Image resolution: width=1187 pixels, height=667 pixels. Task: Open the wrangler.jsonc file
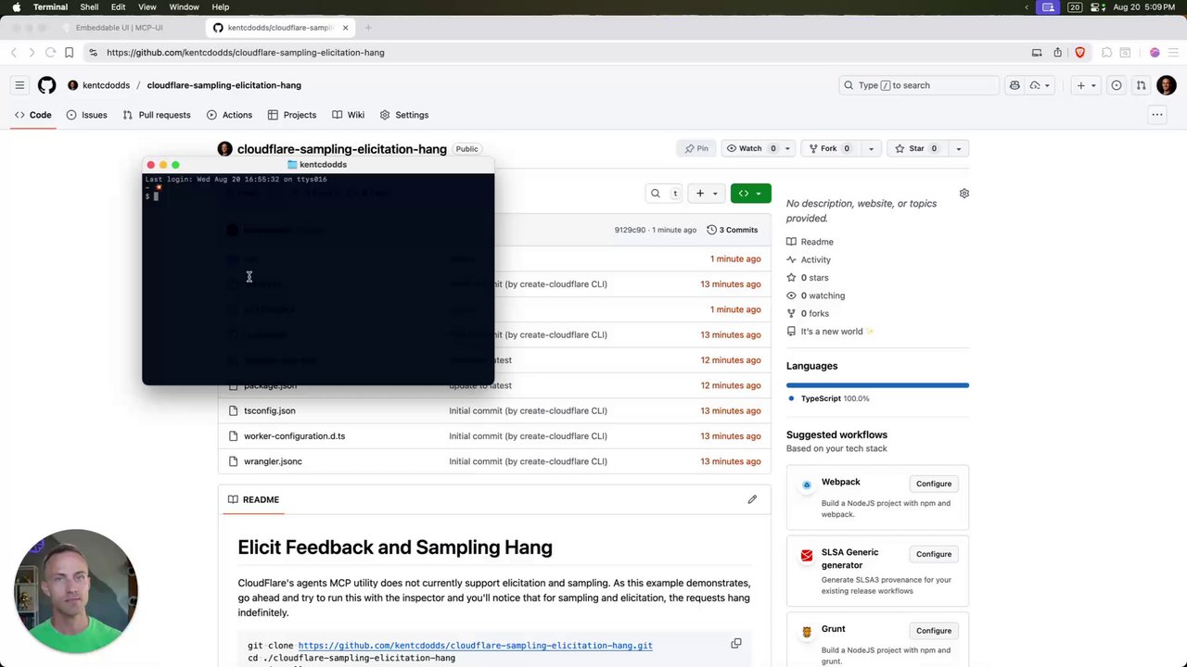tap(273, 461)
